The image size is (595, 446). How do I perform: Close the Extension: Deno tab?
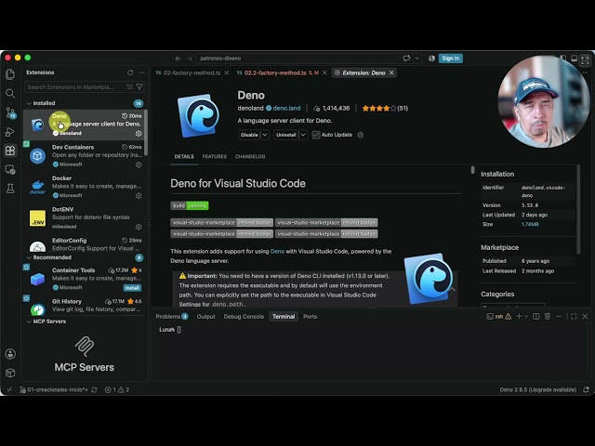pos(391,72)
